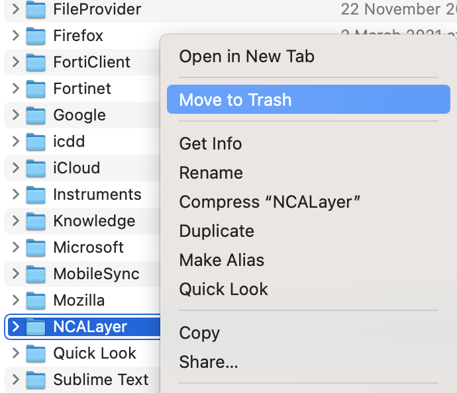Click the FileProvider folder icon
This screenshot has height=393, width=457.
pos(35,9)
